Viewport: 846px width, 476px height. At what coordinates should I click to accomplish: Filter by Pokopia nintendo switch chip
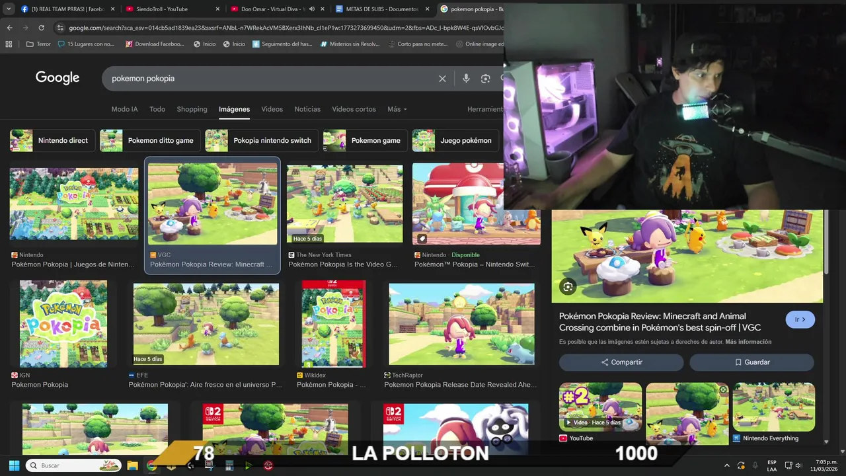pos(261,140)
